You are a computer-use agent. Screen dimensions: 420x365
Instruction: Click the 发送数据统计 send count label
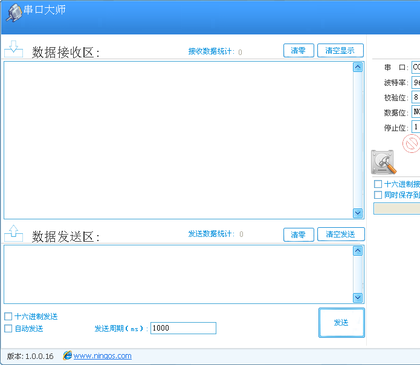pyautogui.click(x=212, y=234)
